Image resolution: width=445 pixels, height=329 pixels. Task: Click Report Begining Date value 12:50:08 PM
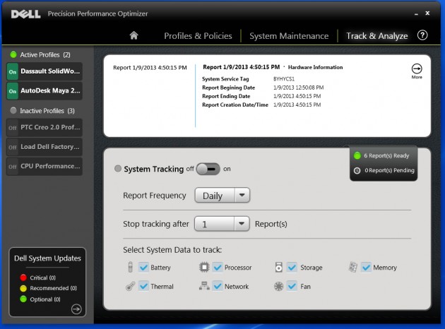tap(299, 88)
